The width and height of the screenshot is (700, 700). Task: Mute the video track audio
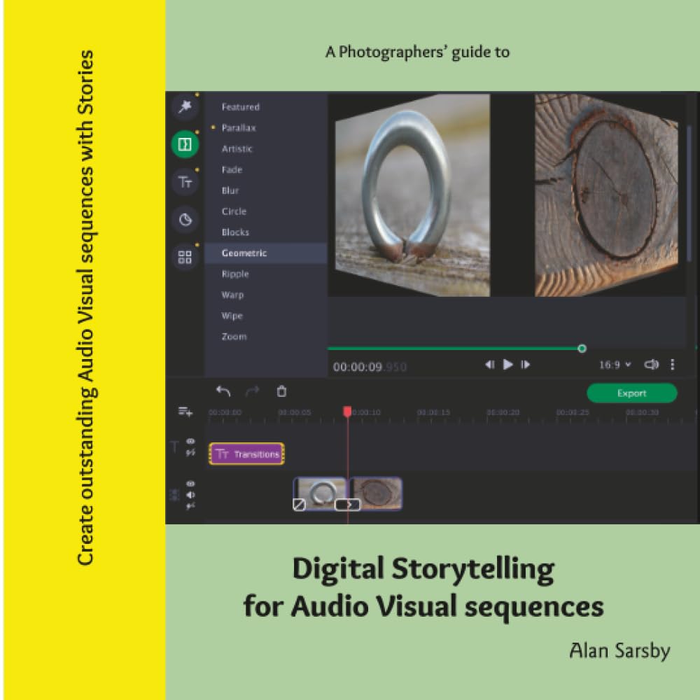point(190,495)
